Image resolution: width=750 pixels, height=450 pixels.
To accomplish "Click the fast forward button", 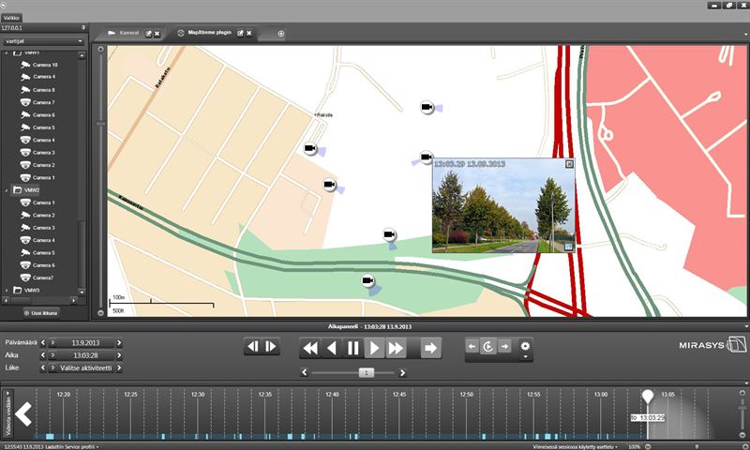I will tap(397, 348).
